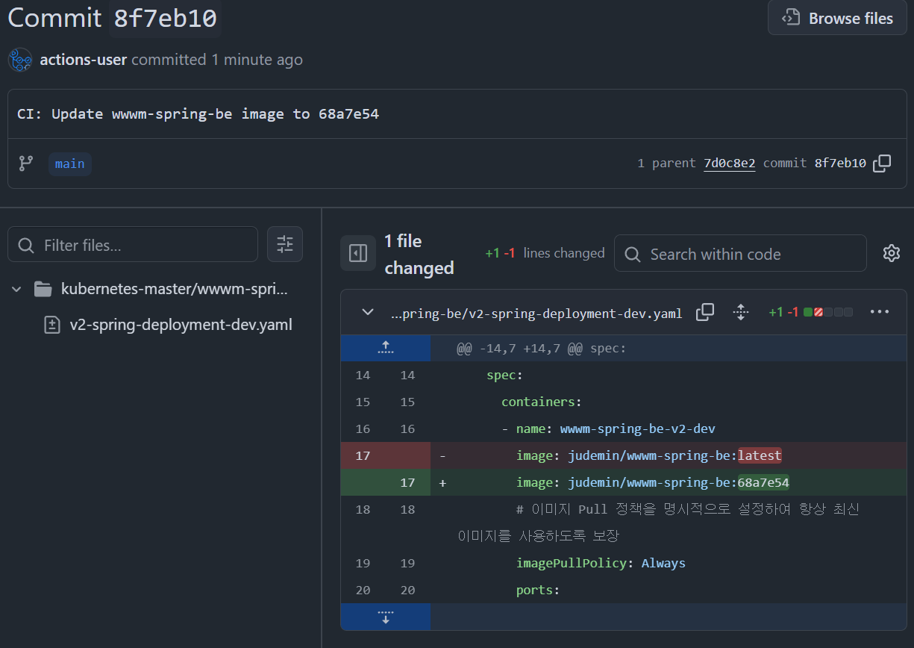Click the Filter files input field
The width and height of the screenshot is (914, 648).
point(142,245)
